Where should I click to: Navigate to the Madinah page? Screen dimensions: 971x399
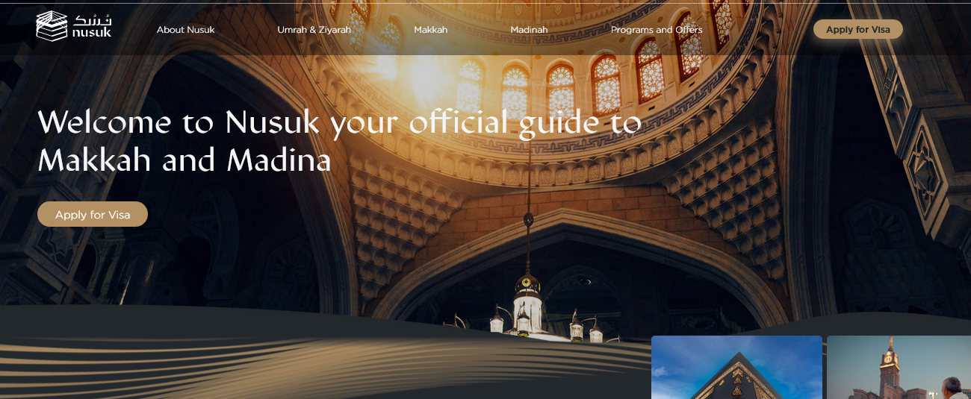click(529, 30)
